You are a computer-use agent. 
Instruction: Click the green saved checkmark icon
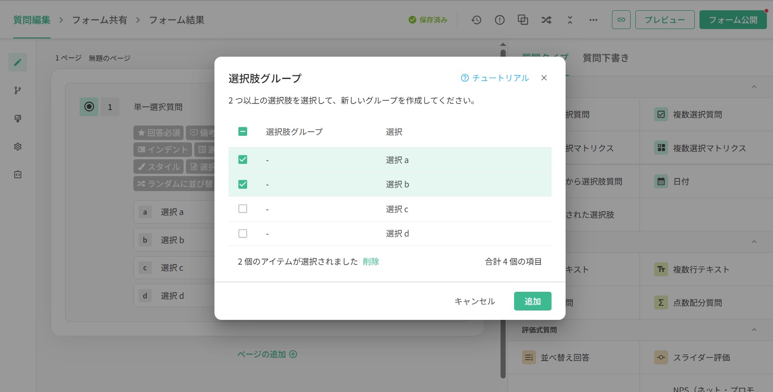coord(412,20)
